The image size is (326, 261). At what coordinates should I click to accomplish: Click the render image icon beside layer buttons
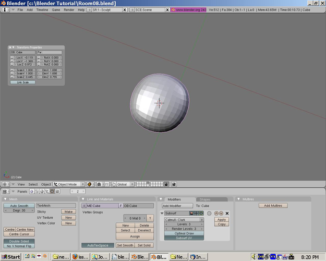[174, 184]
